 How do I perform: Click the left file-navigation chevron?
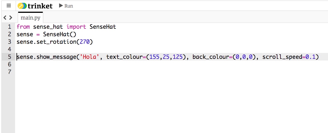coord(5,18)
